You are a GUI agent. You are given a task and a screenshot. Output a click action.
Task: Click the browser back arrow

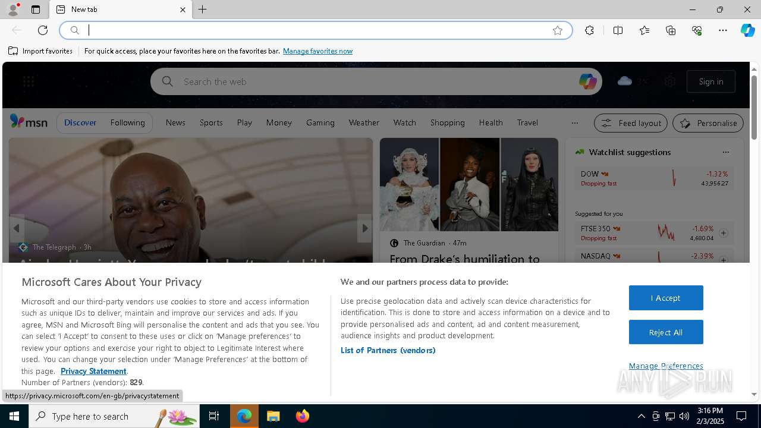[x=17, y=30]
